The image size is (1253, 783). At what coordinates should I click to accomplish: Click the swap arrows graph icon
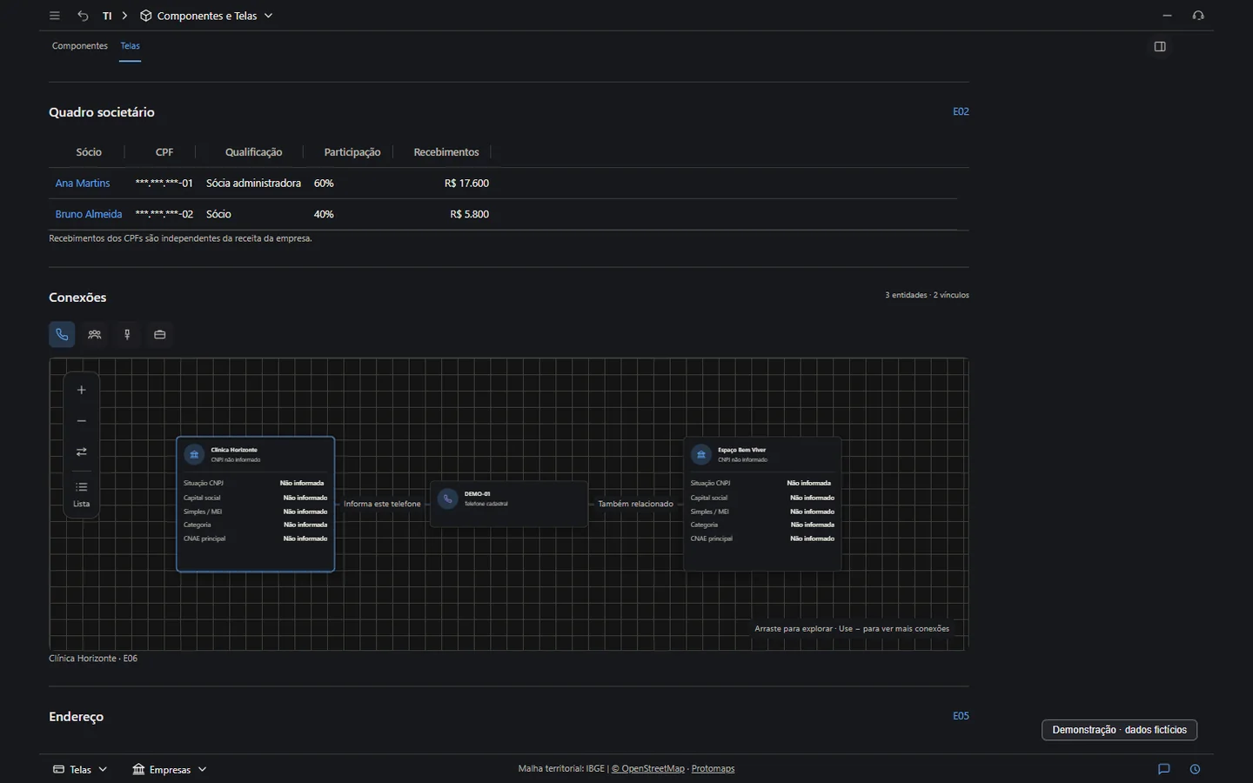[82, 452]
